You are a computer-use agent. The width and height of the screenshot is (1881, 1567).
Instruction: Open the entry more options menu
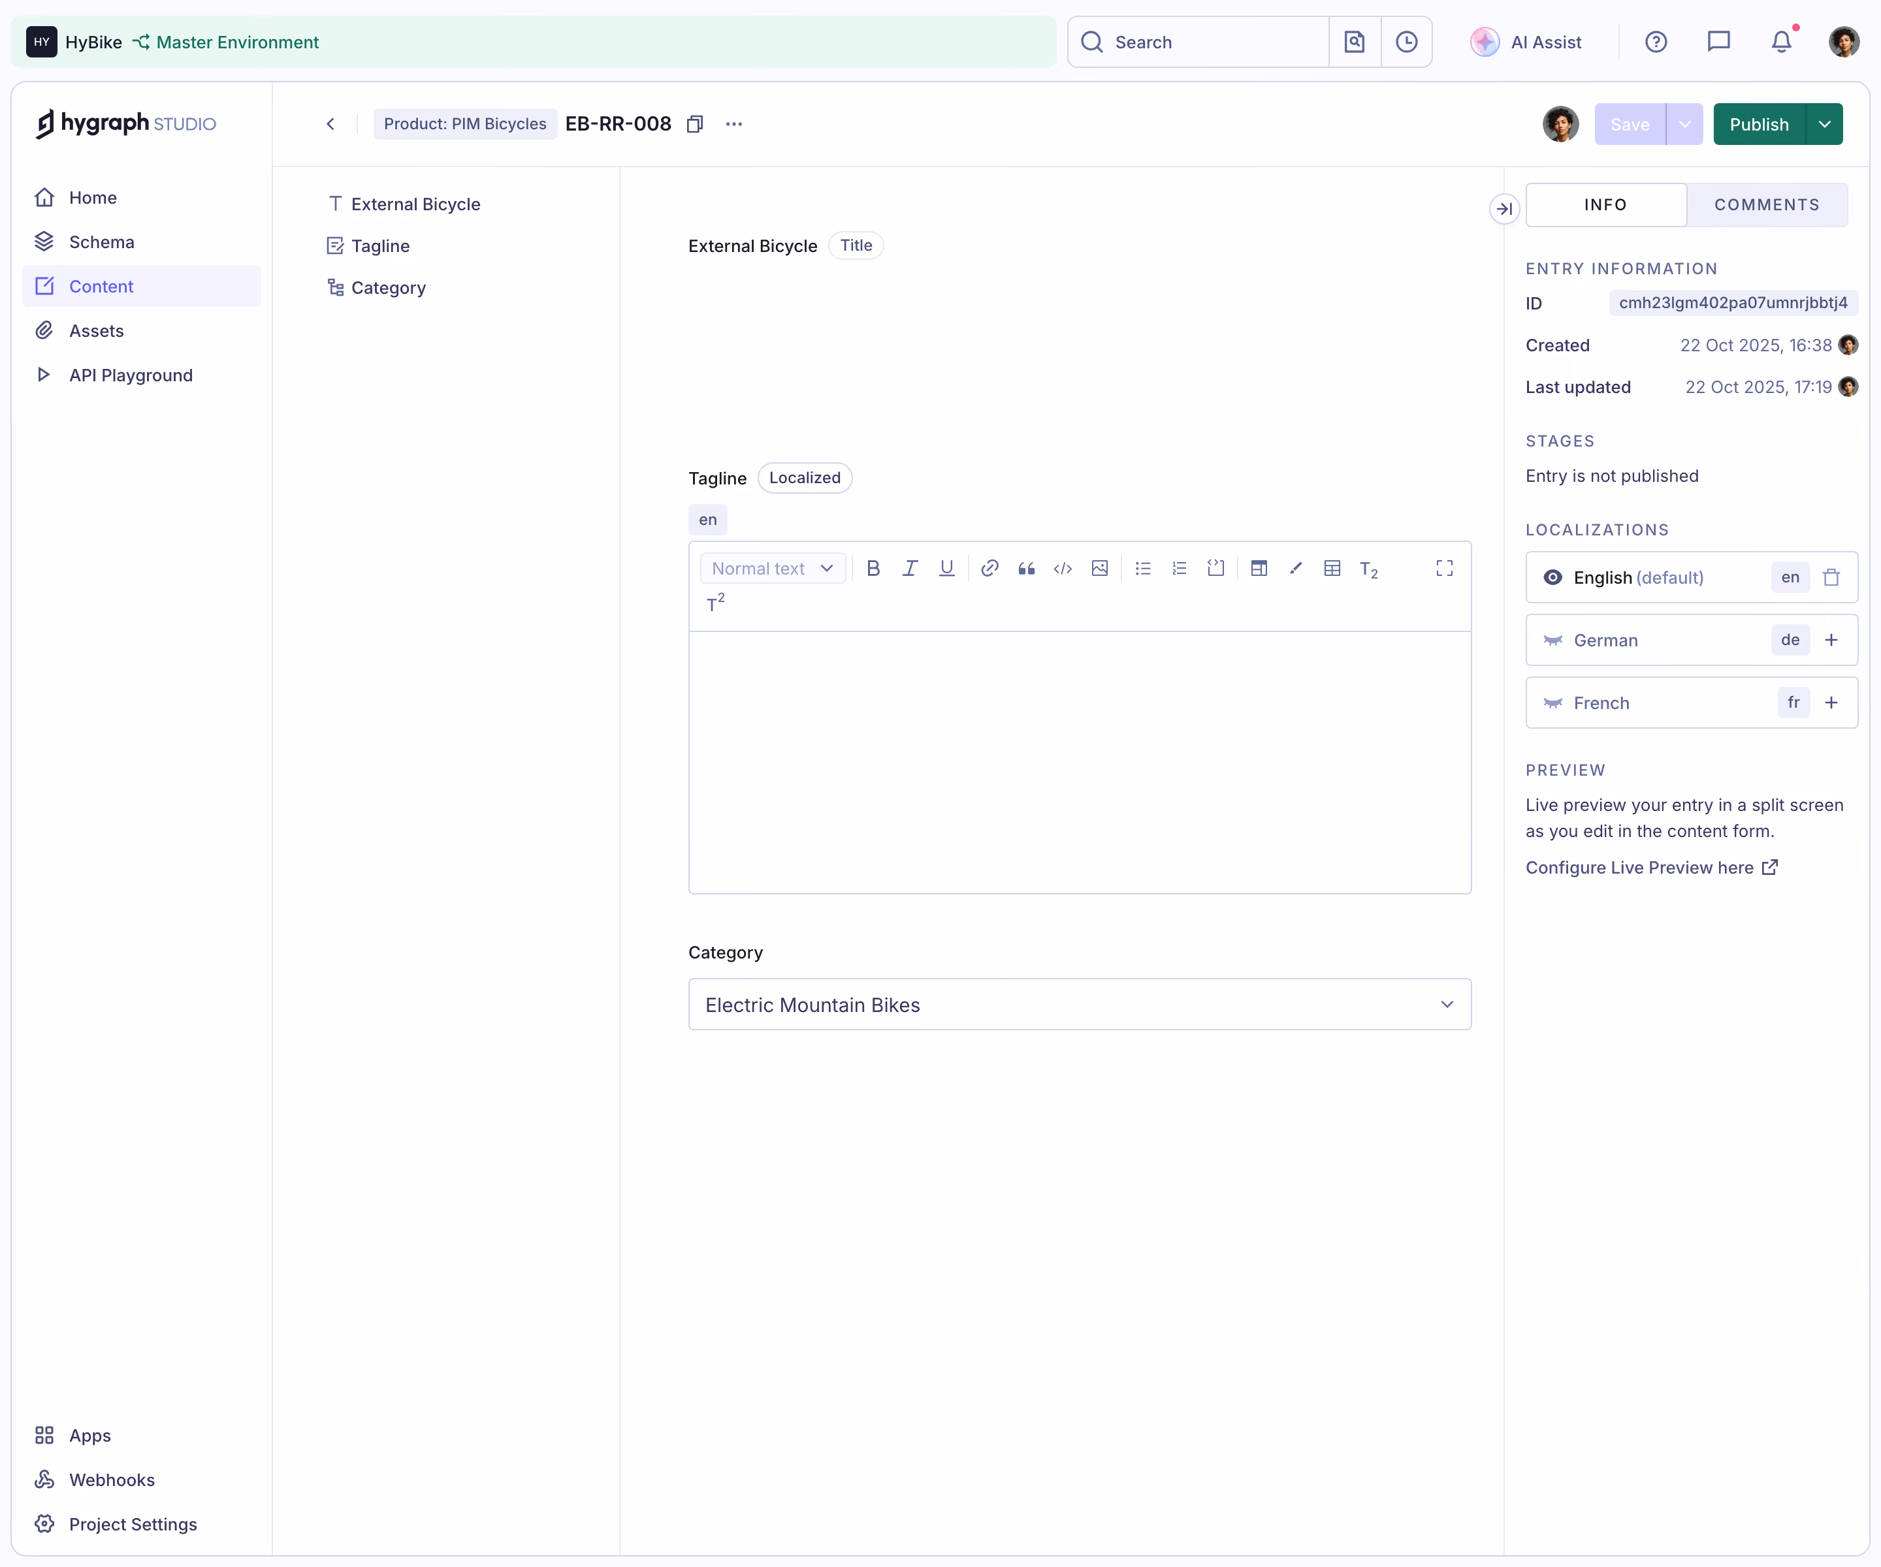pos(735,123)
